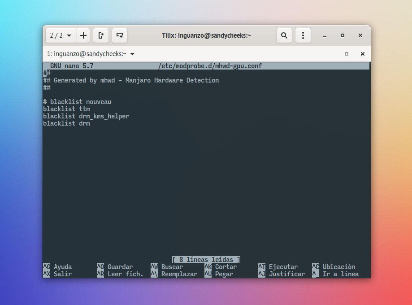The image size is (412, 305).
Task: Open the three-dot Tilix options menu
Action: (303, 35)
